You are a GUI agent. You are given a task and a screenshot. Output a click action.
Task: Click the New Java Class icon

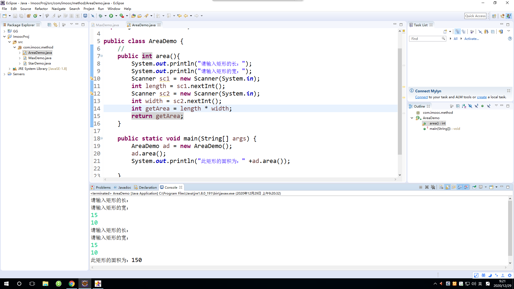(x=35, y=16)
